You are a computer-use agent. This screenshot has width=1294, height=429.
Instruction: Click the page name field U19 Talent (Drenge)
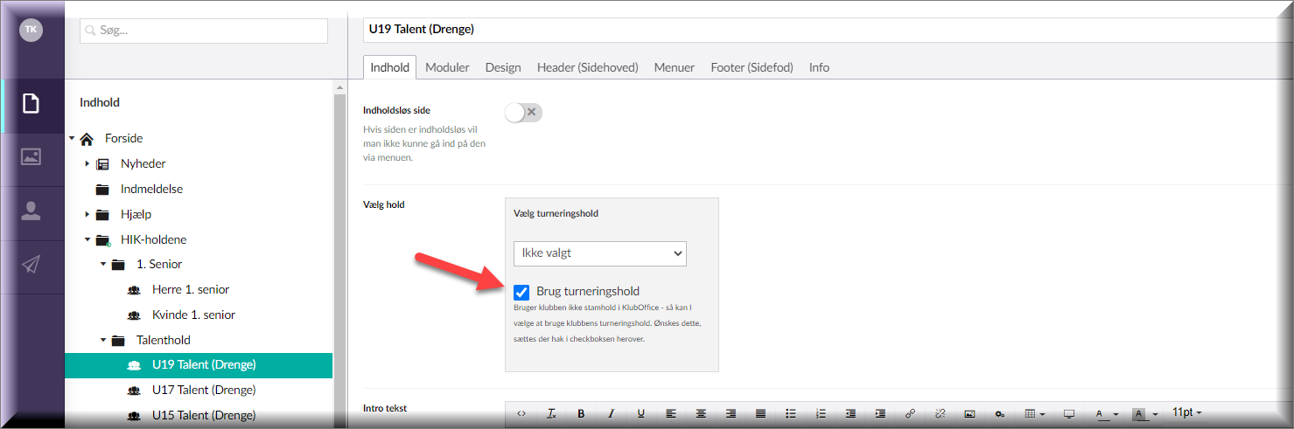click(x=827, y=29)
